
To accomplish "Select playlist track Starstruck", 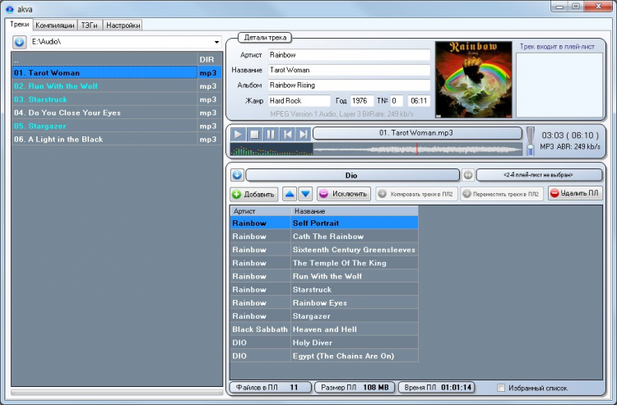I will click(324, 290).
